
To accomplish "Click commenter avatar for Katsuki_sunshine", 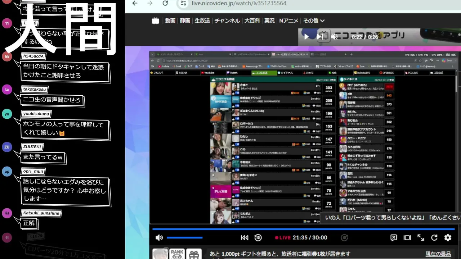I will 7,213.
